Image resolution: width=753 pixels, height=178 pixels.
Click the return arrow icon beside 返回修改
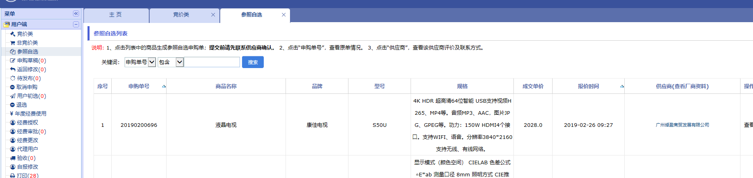click(13, 69)
